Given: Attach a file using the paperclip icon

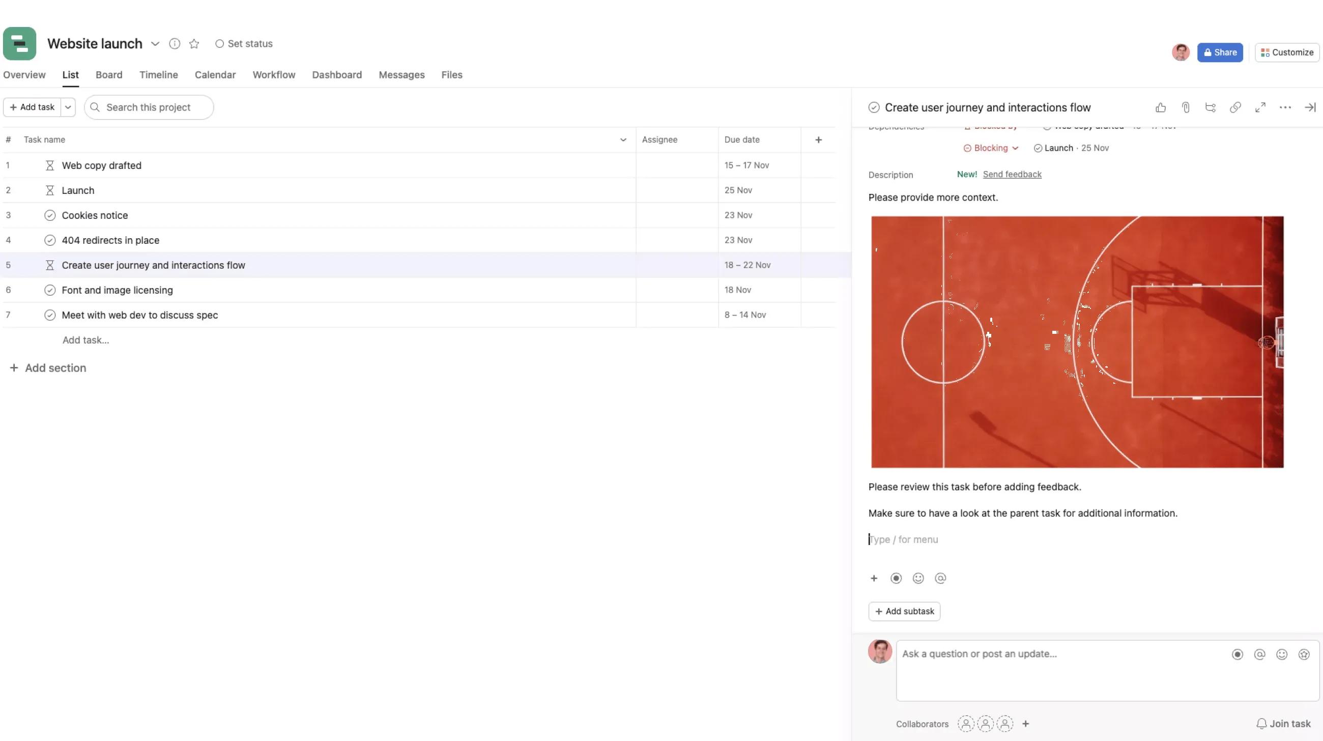Looking at the screenshot, I should pos(1186,107).
